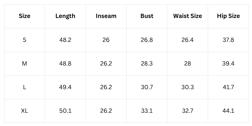Click the Bust column header

147,16
